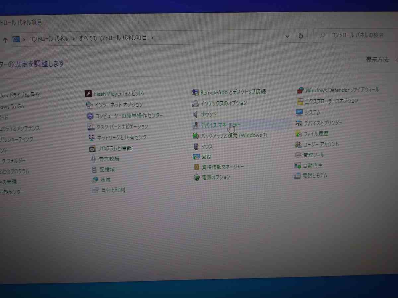Go up one level with arrow
Viewport: 398px width, 298px height.
click(5, 40)
